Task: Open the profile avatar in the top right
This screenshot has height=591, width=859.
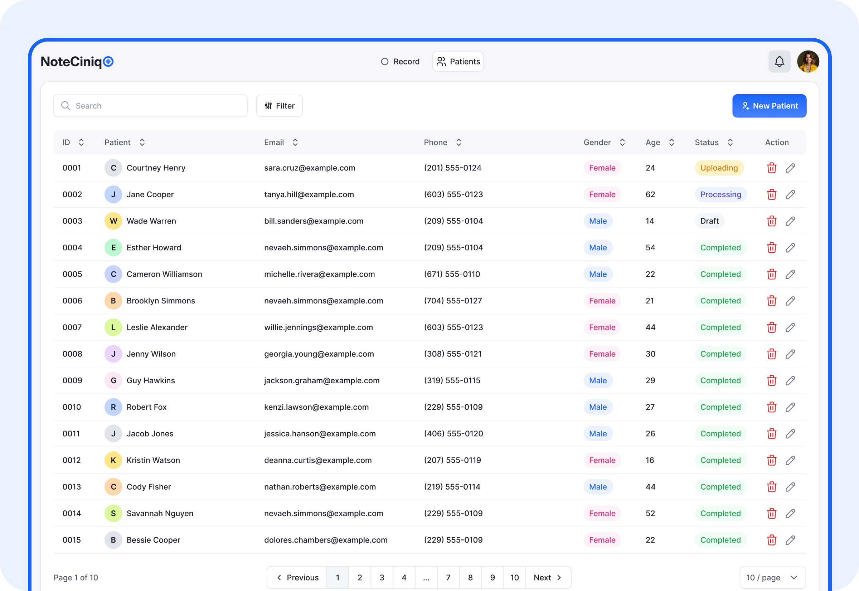Action: point(808,61)
